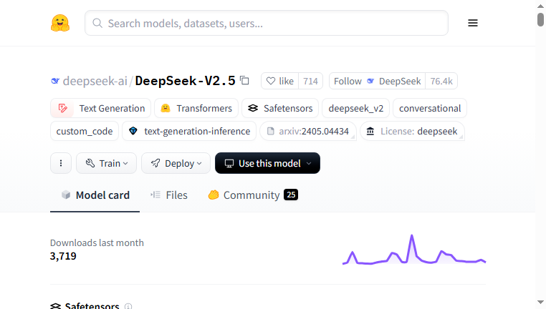Screen dimensions: 546x309
Task: Follow the DeepSeek organization
Action: [377, 81]
